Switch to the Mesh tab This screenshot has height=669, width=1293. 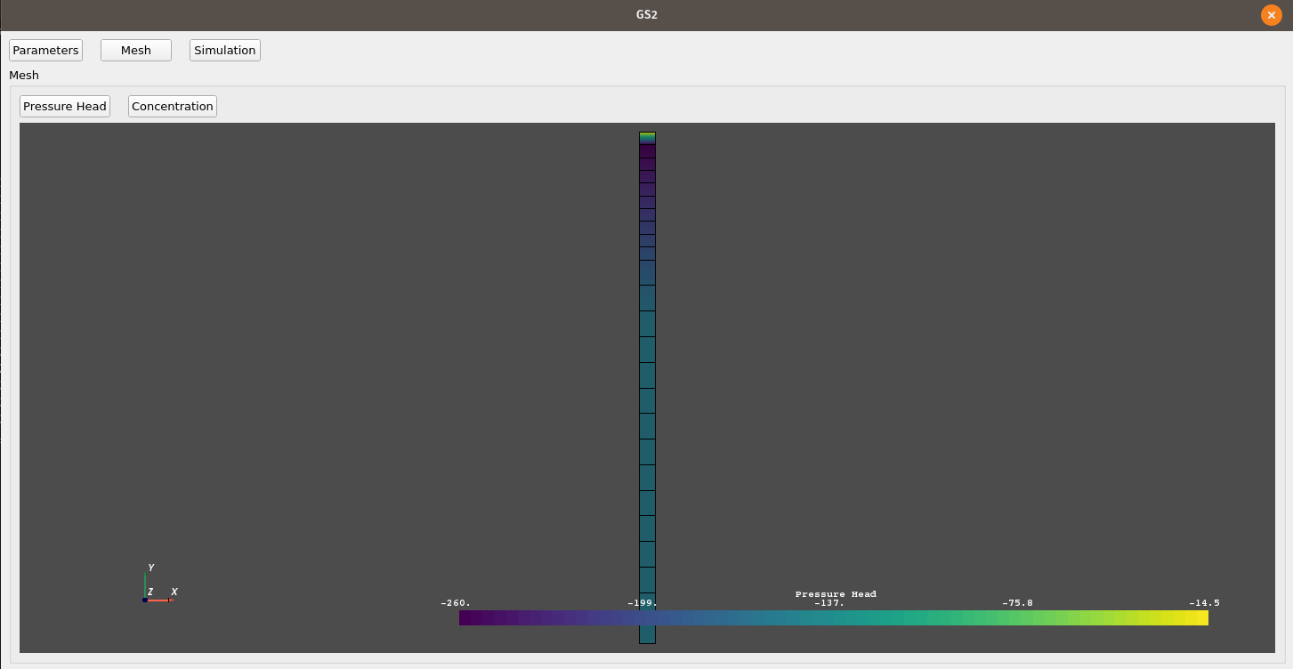point(136,51)
